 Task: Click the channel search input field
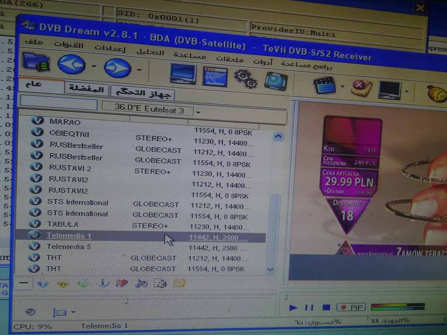(x=59, y=103)
